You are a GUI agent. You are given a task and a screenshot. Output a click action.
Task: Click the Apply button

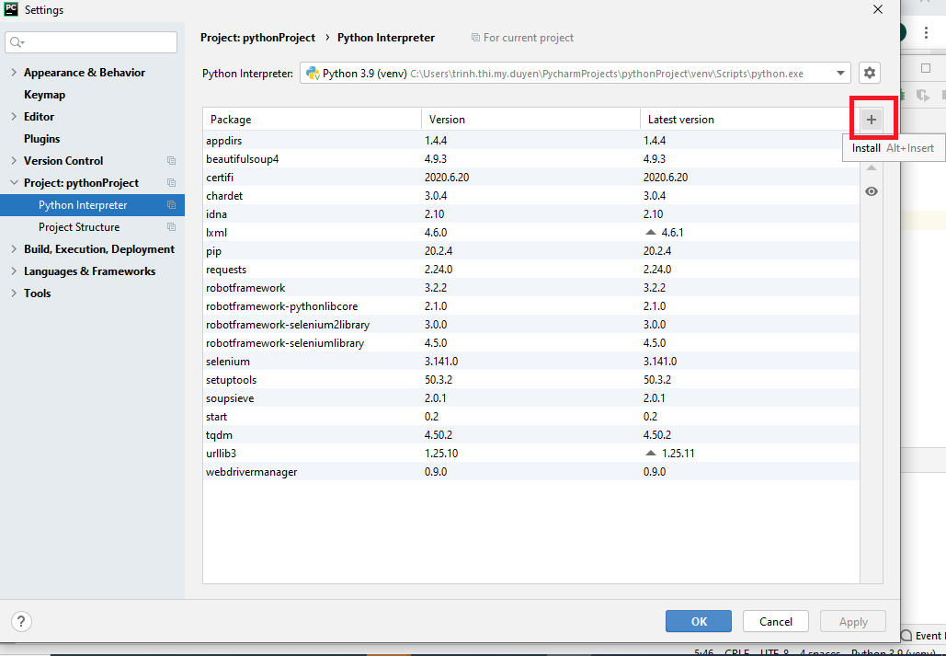point(852,621)
